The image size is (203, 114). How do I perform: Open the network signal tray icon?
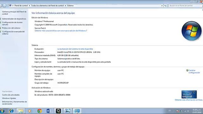tap(185, 111)
